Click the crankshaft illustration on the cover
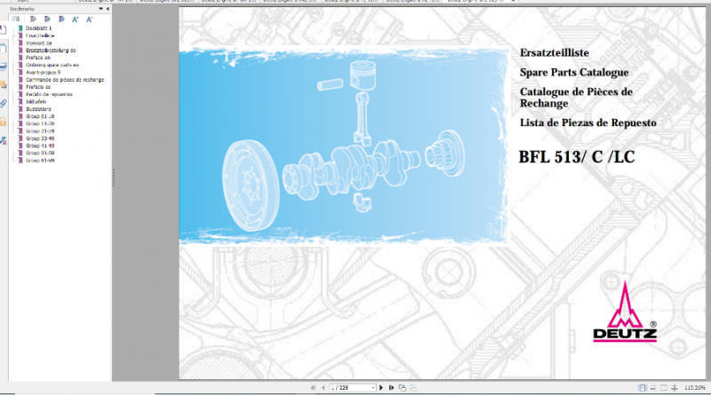 351,170
